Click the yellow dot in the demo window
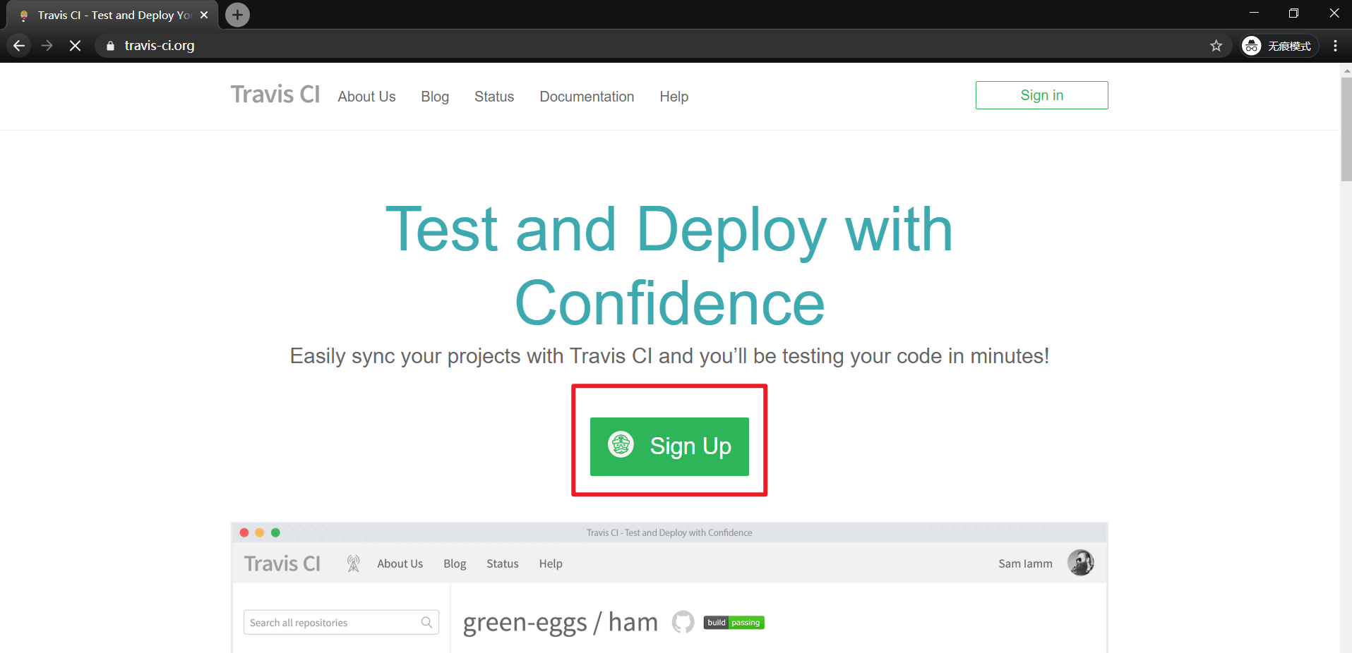 [x=260, y=532]
